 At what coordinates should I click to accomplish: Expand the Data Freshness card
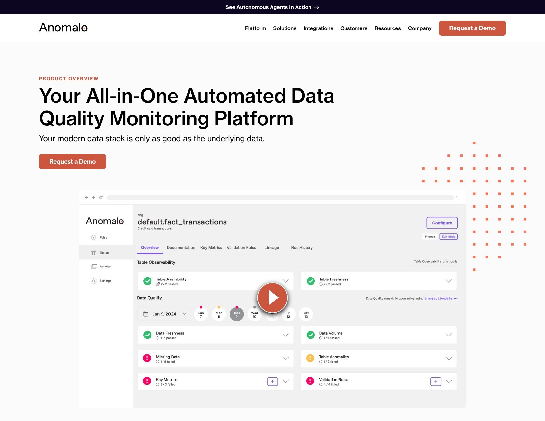(x=285, y=335)
